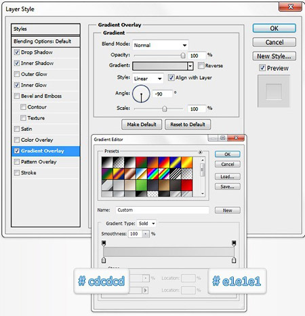Image resolution: width=305 pixels, height=316 pixels.
Task: Click the Make Default button
Action: click(x=142, y=125)
